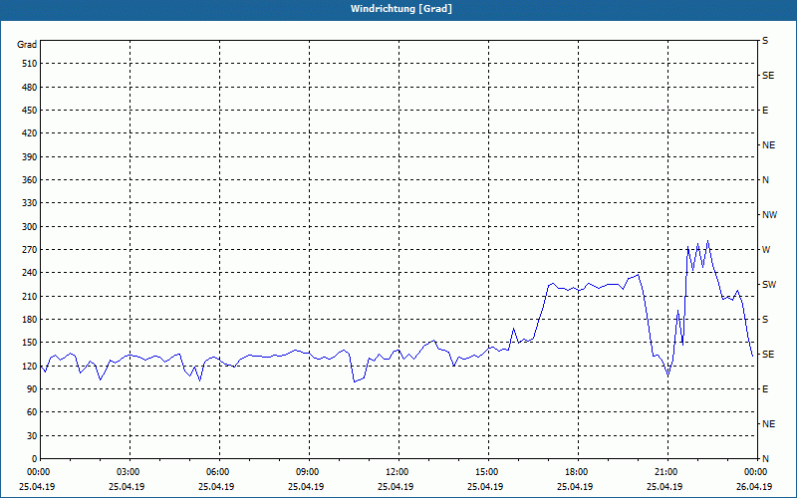Click the time label "18:00"

click(576, 472)
